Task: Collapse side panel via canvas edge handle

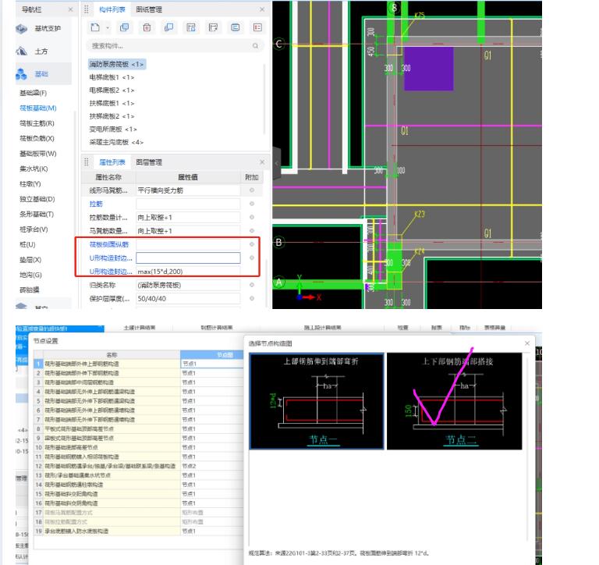Action: 277,163
